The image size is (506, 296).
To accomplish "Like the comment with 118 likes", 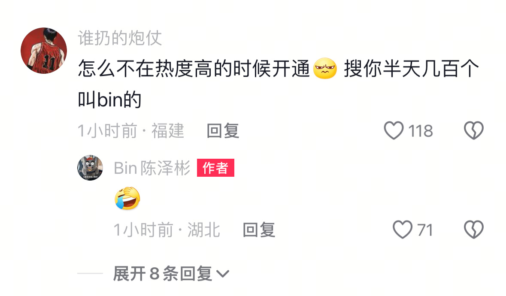I will pos(394,130).
